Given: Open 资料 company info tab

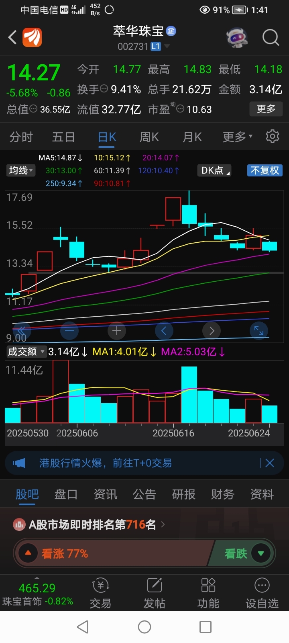Looking at the screenshot, I should point(262,494).
